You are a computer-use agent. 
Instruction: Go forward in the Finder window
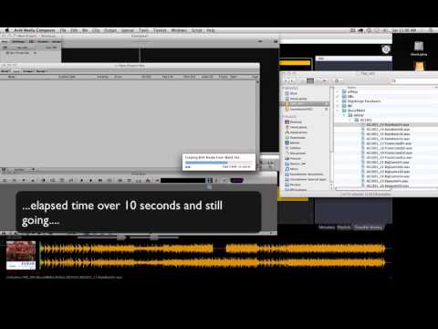coord(292,80)
